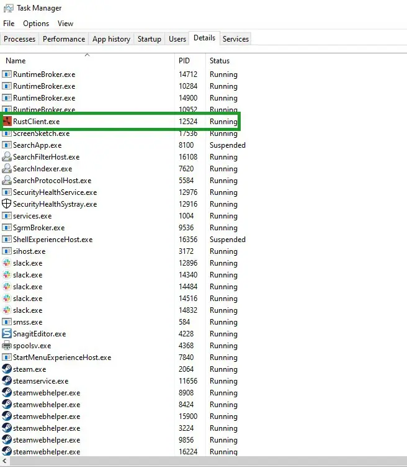The height and width of the screenshot is (468, 407).
Task: Sort by the Status column header
Action: [220, 61]
